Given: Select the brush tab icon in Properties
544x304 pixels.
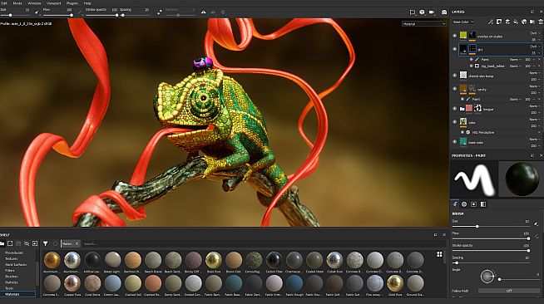Looking at the screenshot, I should pyautogui.click(x=455, y=204).
